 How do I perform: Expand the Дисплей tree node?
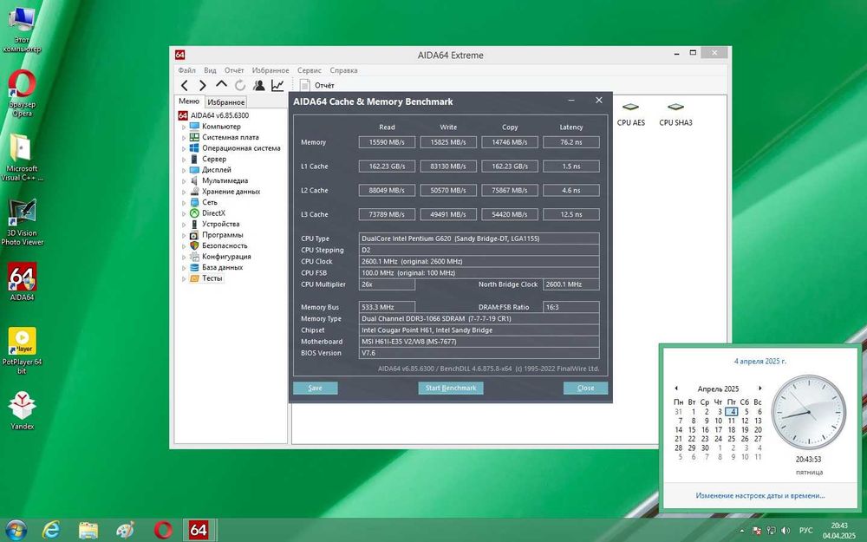pyautogui.click(x=184, y=170)
